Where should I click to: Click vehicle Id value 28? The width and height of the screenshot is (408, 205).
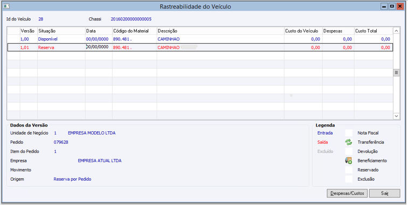(40, 19)
